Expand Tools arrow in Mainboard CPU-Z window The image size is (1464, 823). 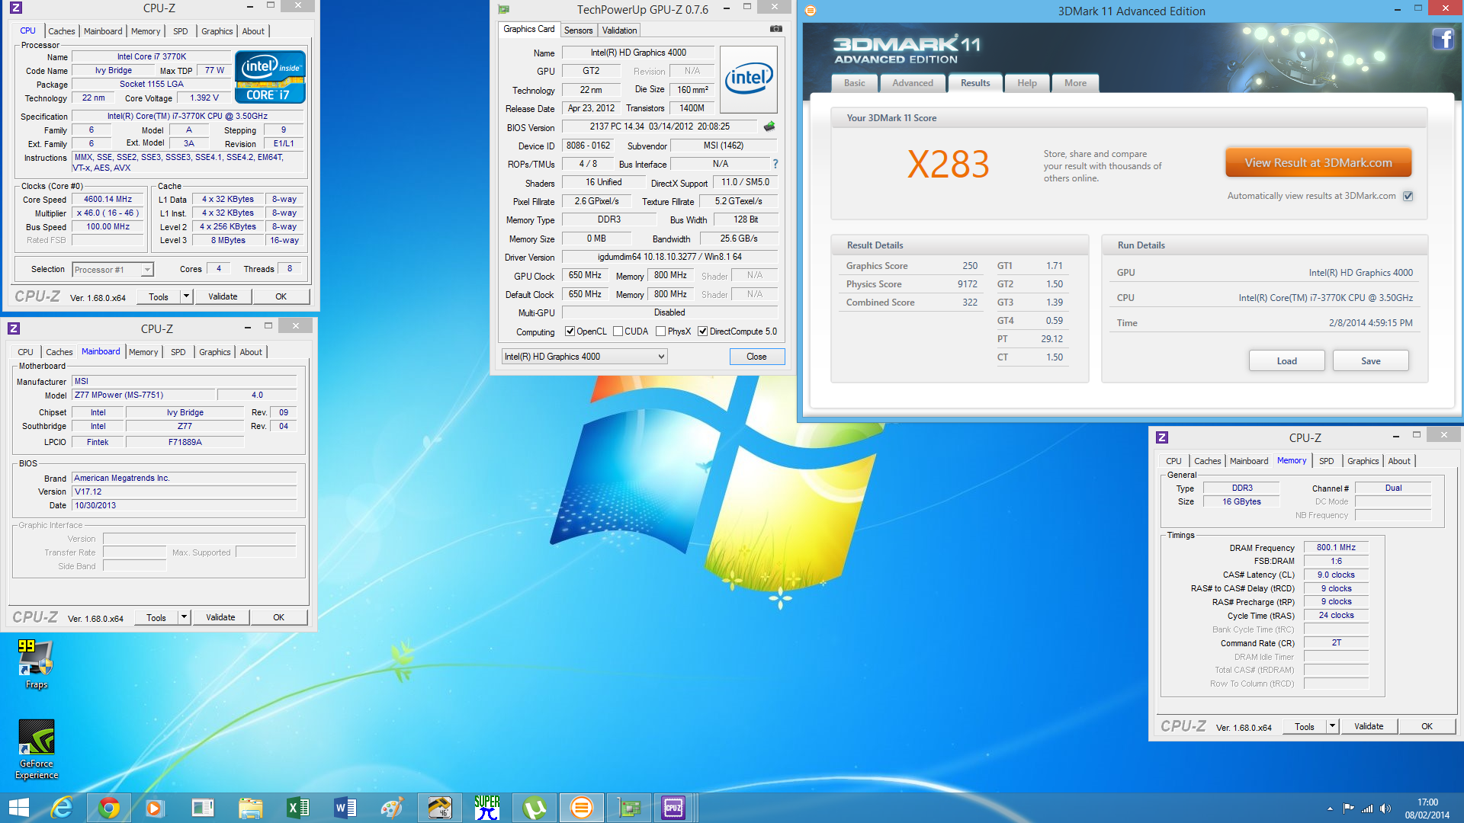coord(183,617)
